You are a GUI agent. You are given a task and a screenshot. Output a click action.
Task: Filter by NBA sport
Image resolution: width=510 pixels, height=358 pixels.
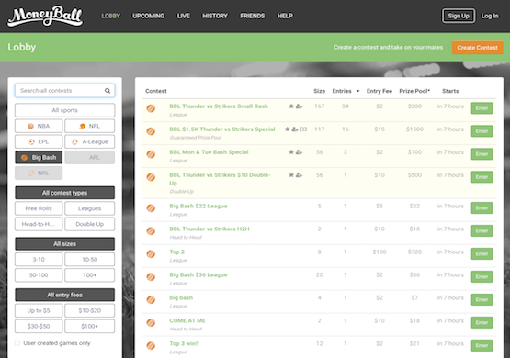pos(39,126)
